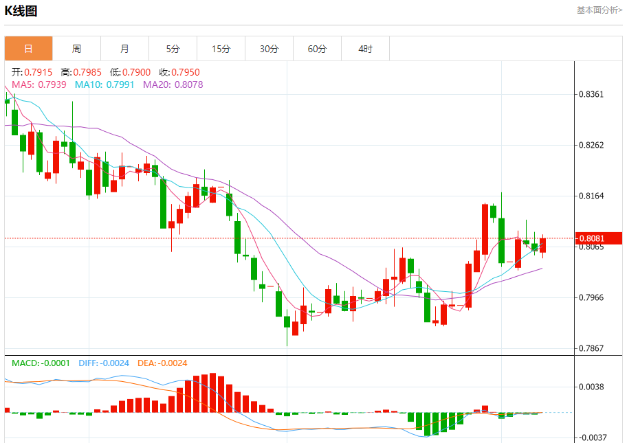
Task: Open the 30分 timeframe tab
Action: coord(269,49)
